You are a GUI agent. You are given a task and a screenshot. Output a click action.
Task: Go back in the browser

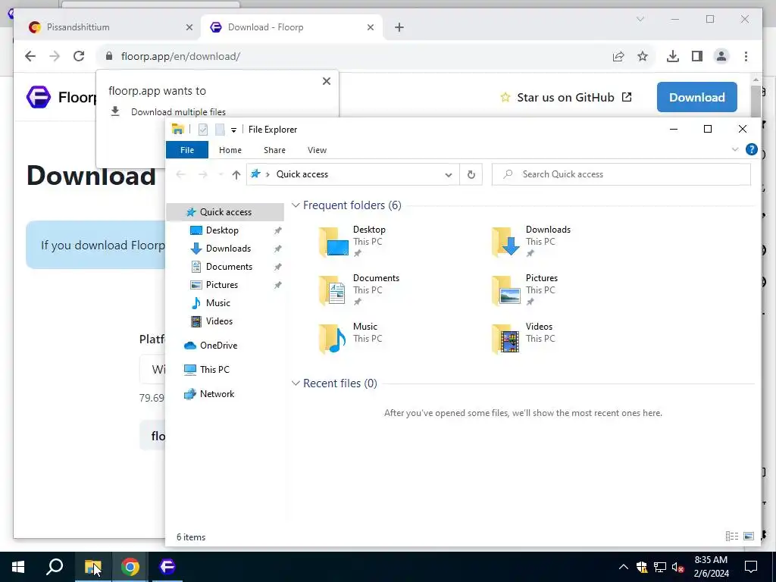tap(30, 56)
